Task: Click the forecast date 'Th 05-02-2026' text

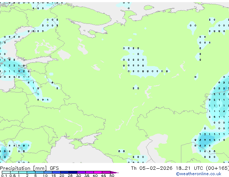Action: [x=152, y=168]
